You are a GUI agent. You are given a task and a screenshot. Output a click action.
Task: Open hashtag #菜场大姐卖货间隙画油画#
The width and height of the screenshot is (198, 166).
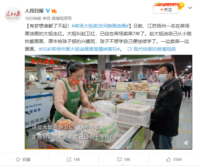coord(100,26)
